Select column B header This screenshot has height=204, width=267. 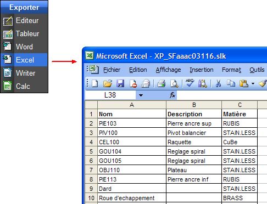(x=194, y=105)
